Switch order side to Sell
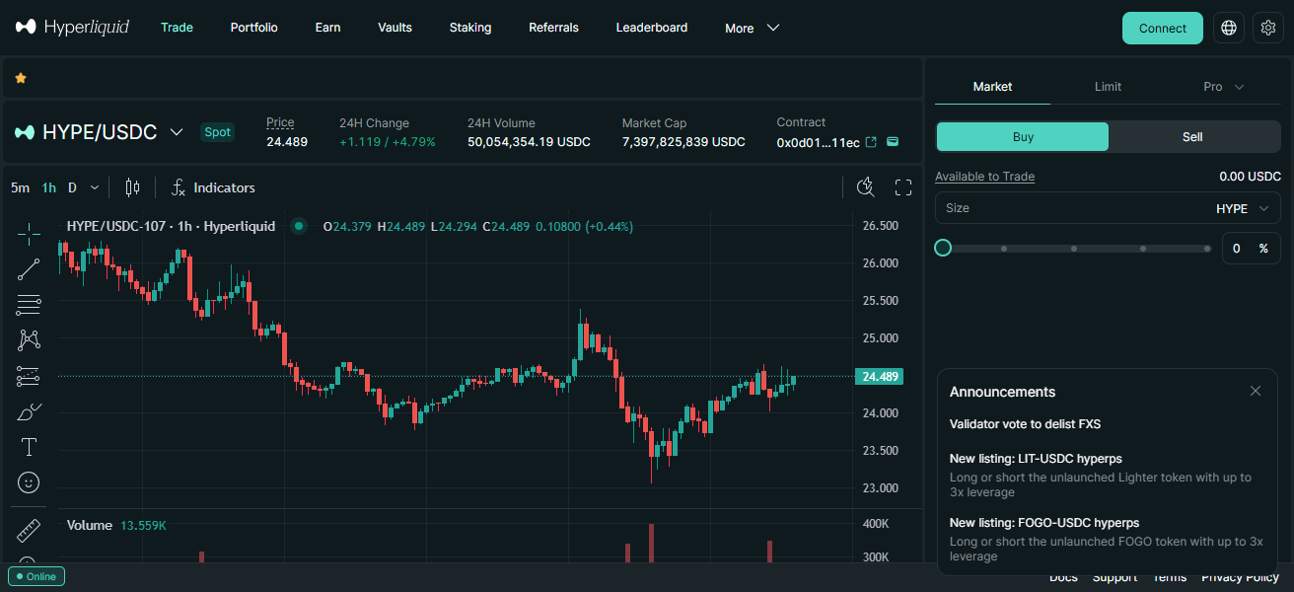 tap(1192, 137)
